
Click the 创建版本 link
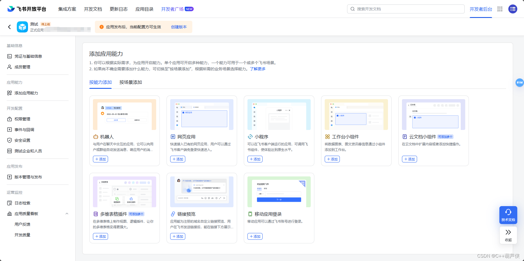tap(179, 27)
